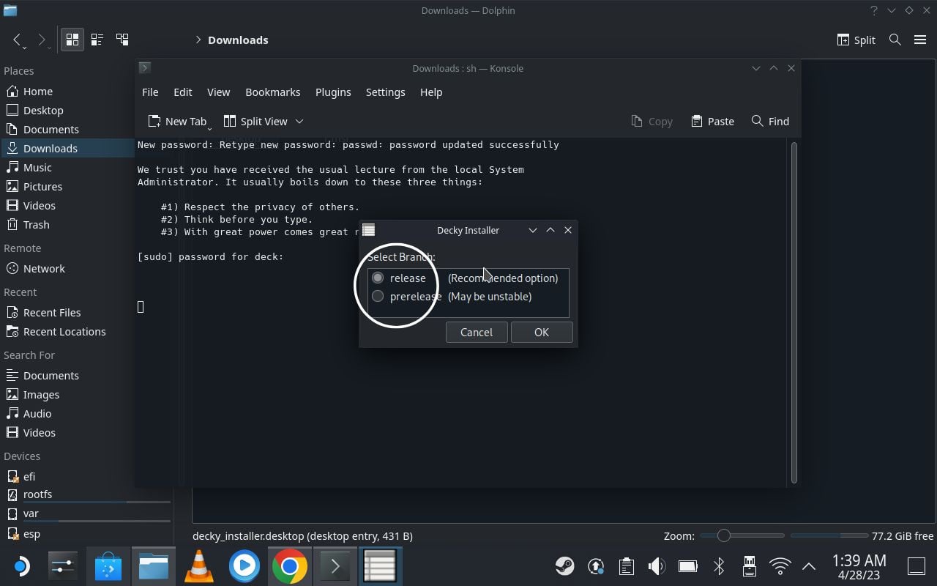Choose the prerelease radio option

click(x=378, y=296)
